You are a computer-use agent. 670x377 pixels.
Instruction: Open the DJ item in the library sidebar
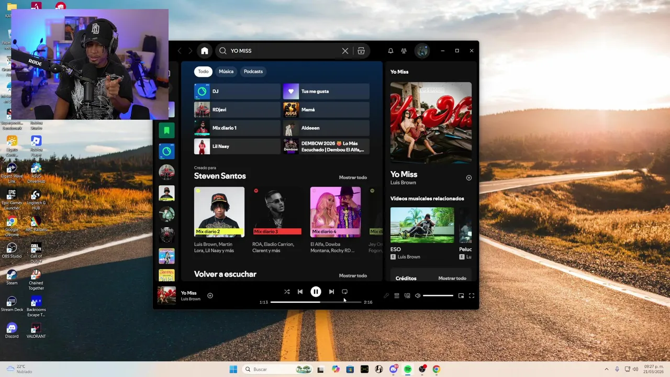166,151
